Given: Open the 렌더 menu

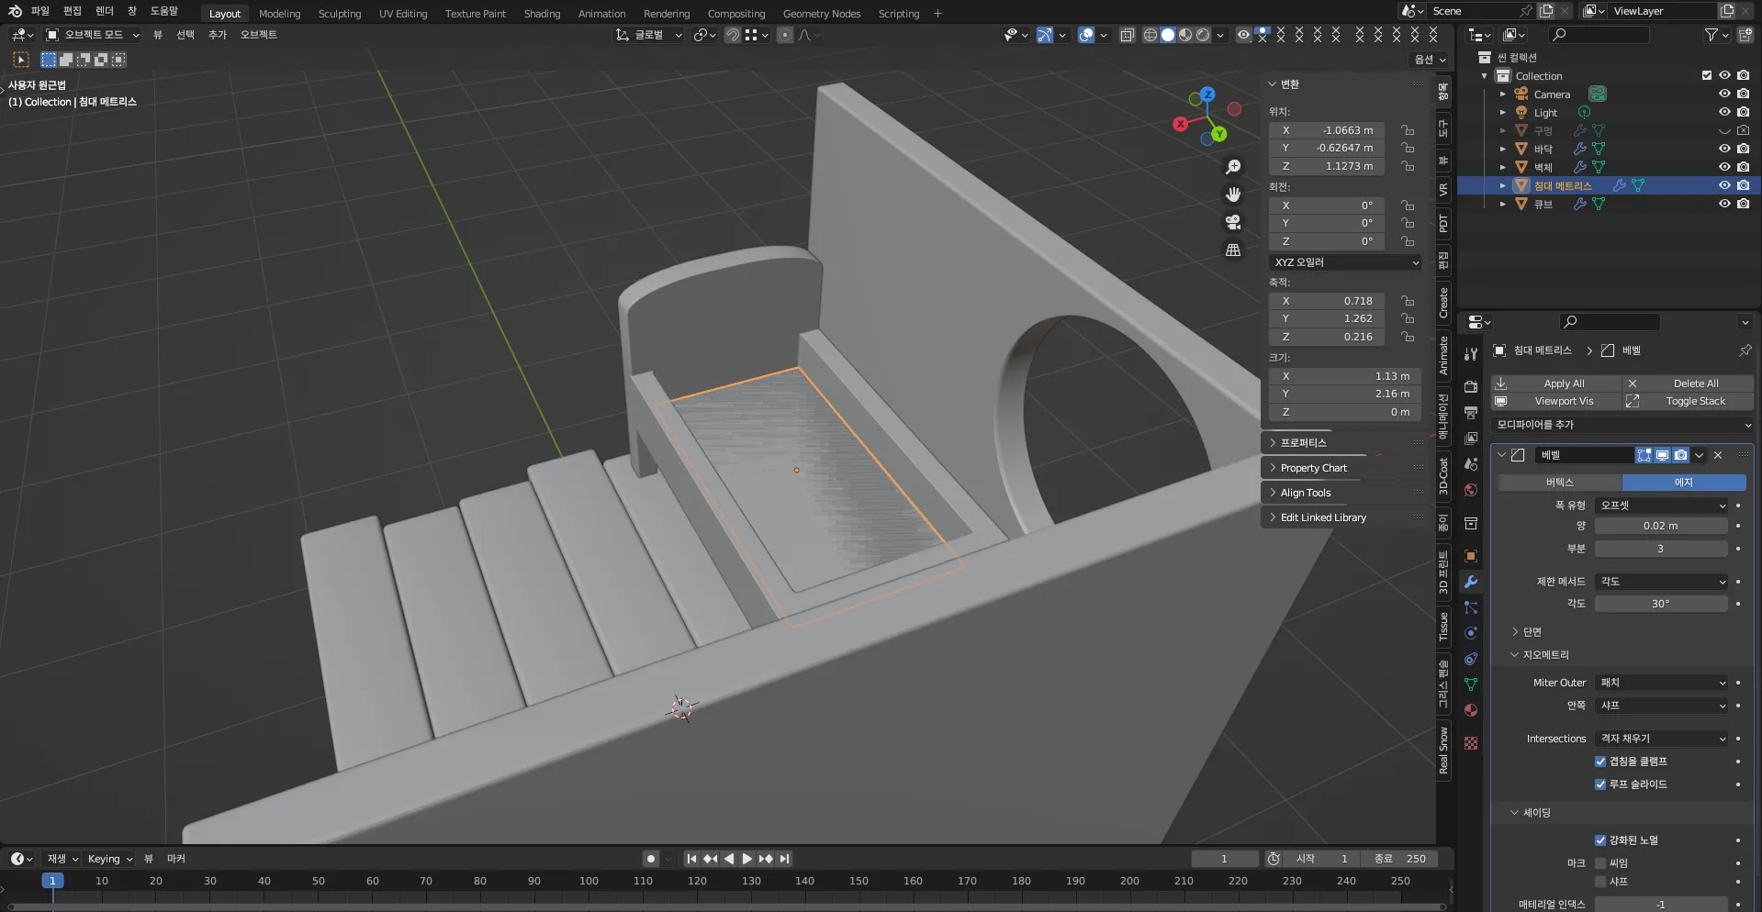Looking at the screenshot, I should tap(105, 11).
